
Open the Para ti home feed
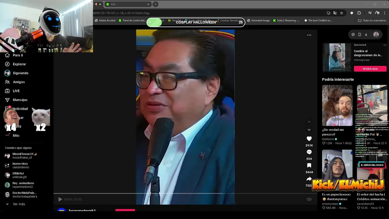[14, 55]
